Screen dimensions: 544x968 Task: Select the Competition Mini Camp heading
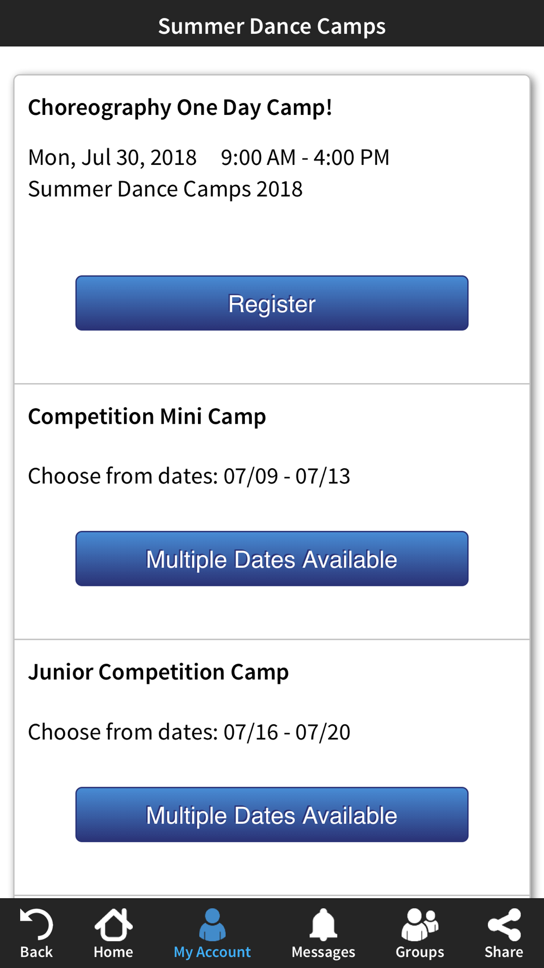[147, 416]
